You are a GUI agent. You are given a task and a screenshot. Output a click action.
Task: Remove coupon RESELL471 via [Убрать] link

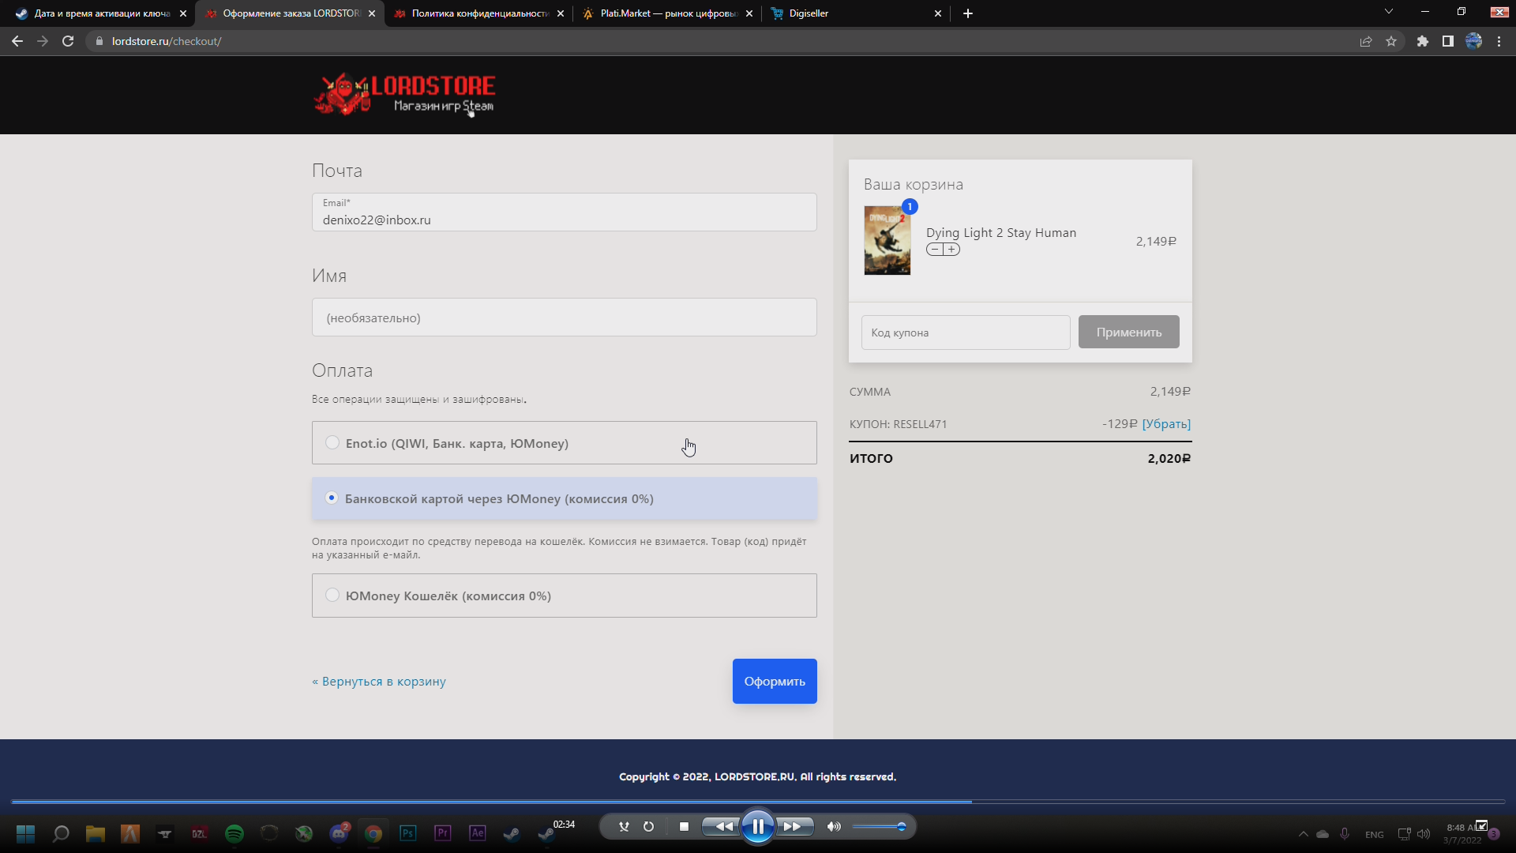[1166, 424]
